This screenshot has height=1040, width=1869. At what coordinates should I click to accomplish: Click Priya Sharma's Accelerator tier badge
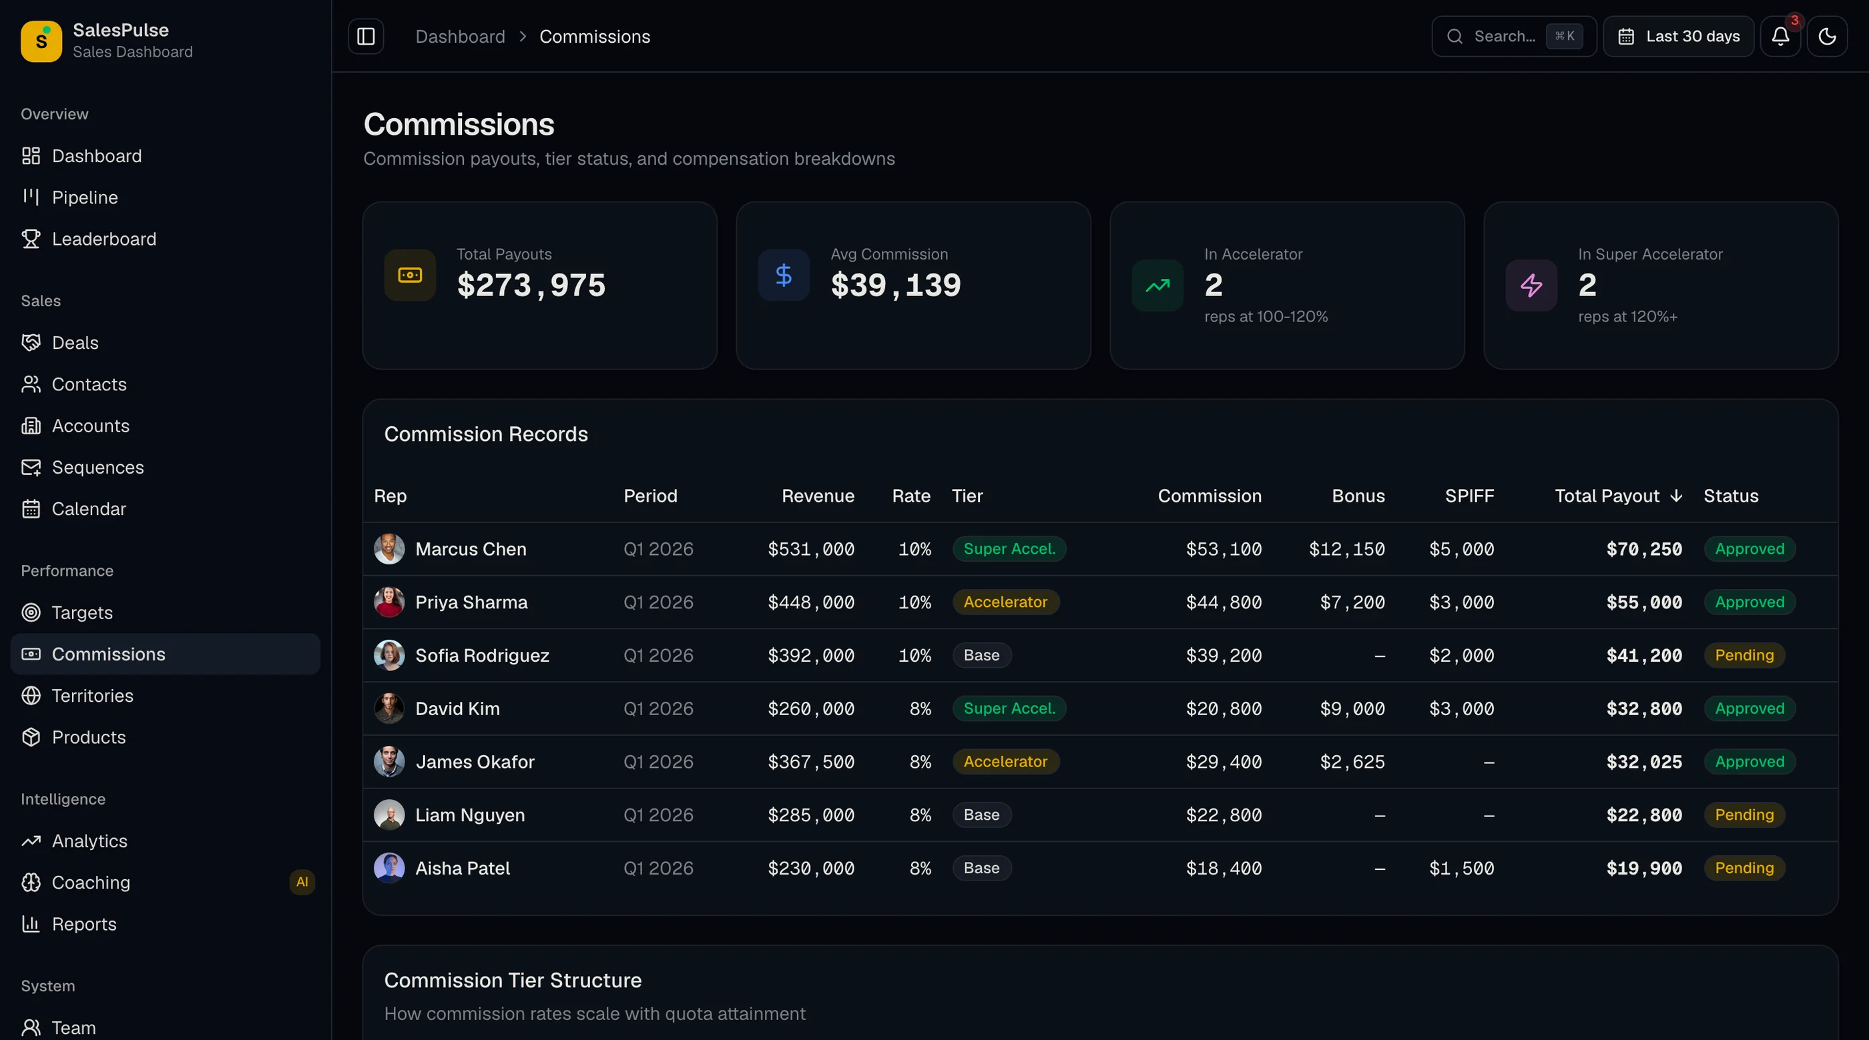pyautogui.click(x=1005, y=602)
